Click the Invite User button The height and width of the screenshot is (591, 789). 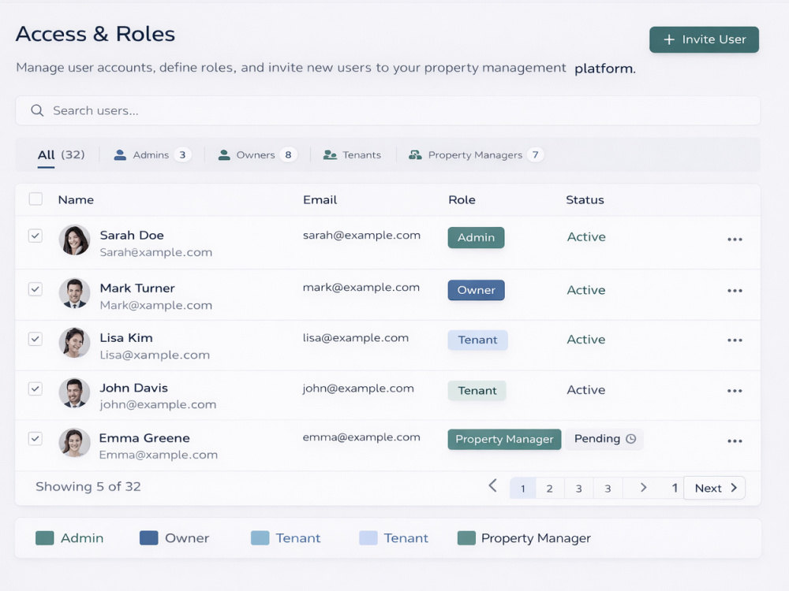click(704, 39)
